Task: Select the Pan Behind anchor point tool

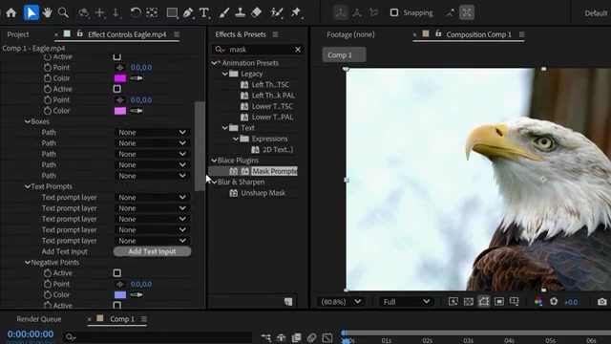Action: [x=152, y=12]
